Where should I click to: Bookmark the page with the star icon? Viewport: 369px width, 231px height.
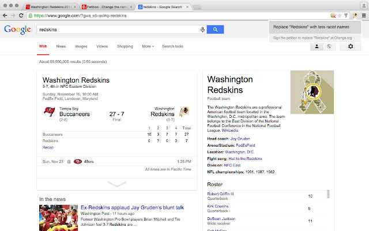[x=340, y=16]
